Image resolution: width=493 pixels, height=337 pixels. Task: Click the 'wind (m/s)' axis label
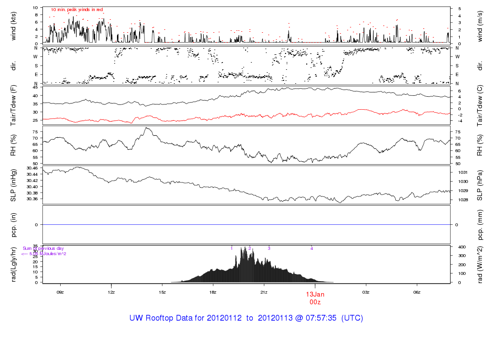point(480,26)
